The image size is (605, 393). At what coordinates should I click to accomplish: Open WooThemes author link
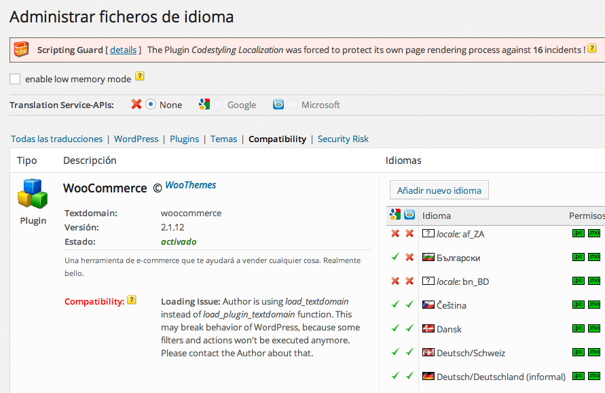(191, 185)
